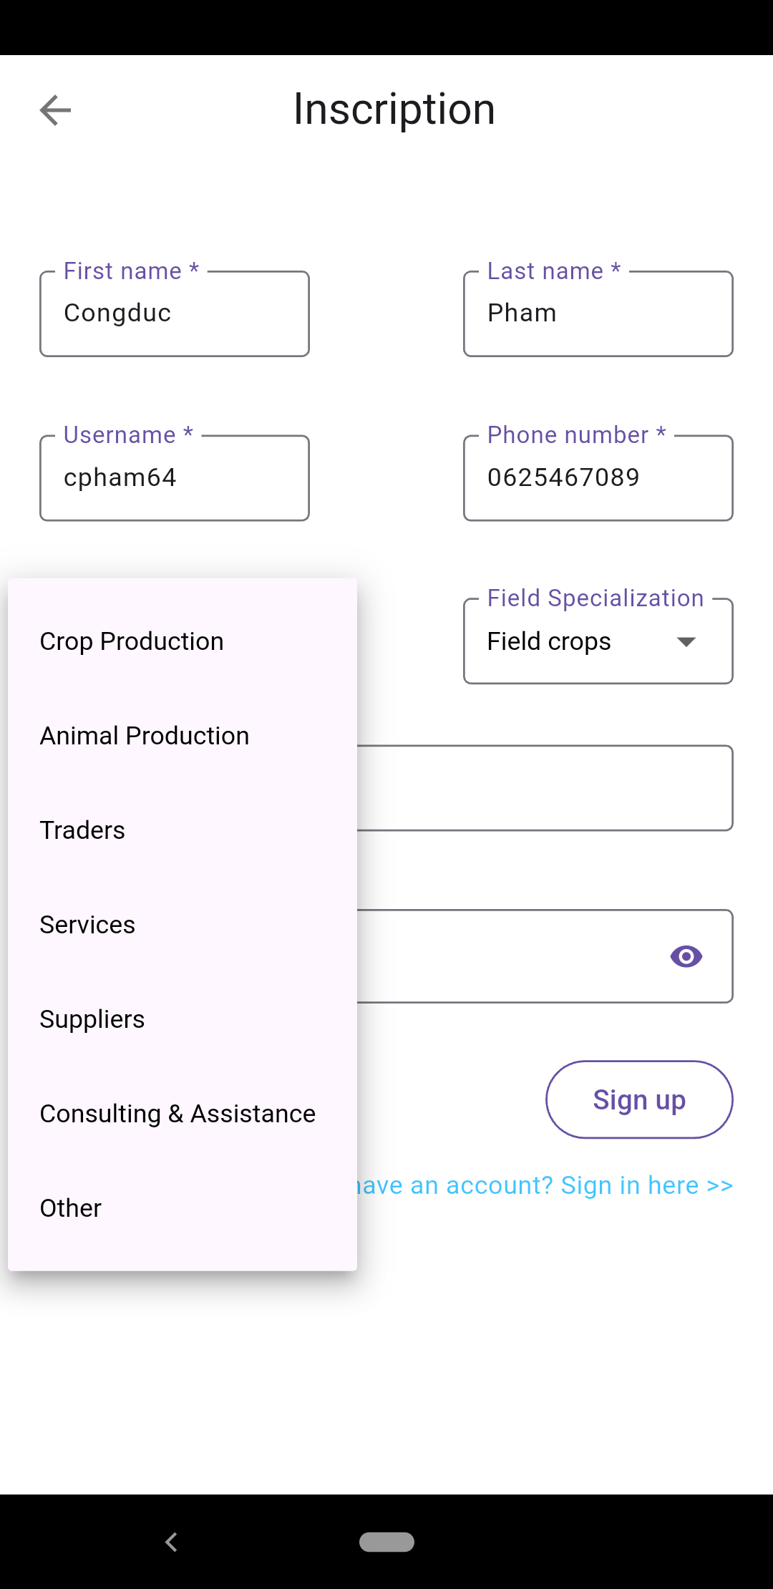Focus the First name field
Screen dimensions: 773x1589
tap(175, 314)
